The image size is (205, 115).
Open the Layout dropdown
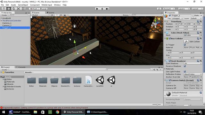197,9
